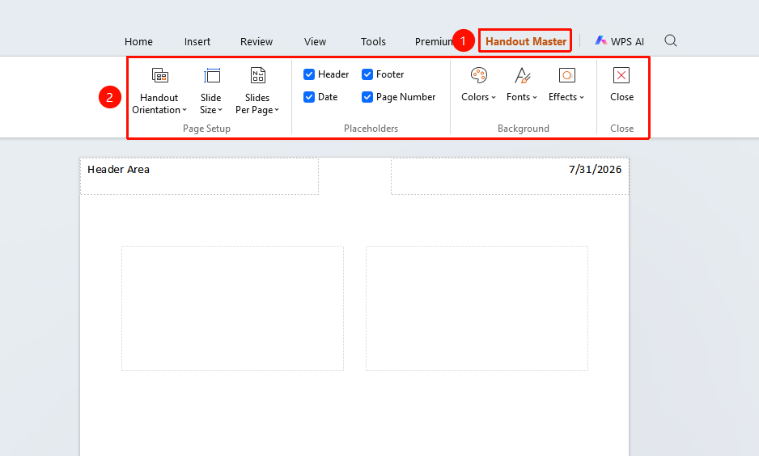Select the right slide placeholder box
759x456 pixels.
477,309
